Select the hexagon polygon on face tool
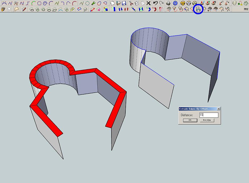Screen dimensions: 249x183 click(x=43, y=10)
